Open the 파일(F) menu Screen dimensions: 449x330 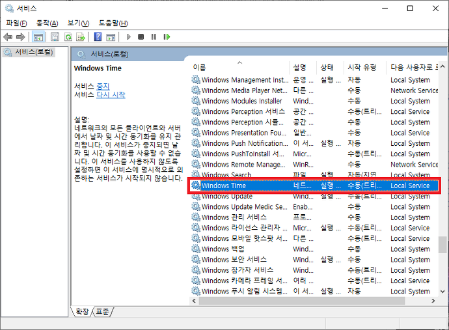[17, 23]
